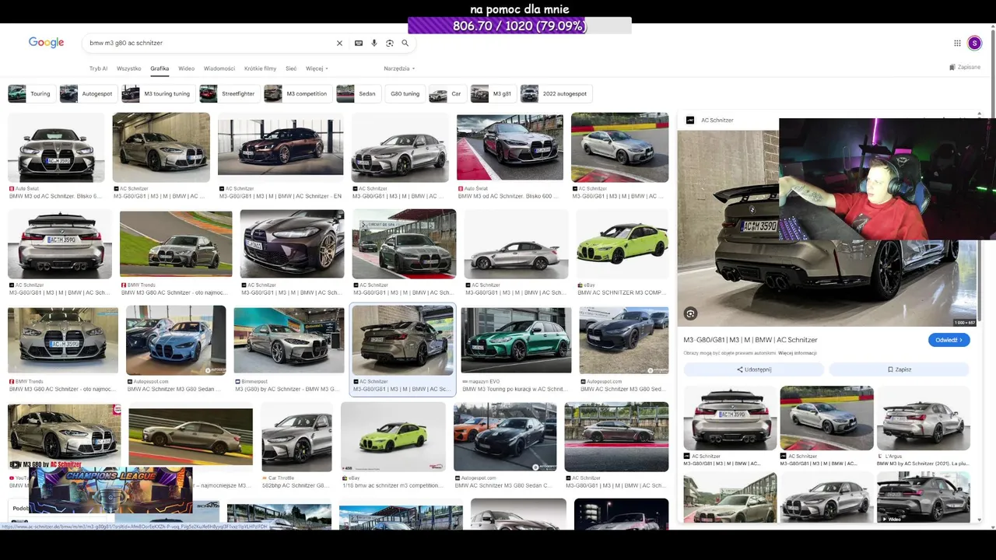996x560 pixels.
Task: Open the Wiadomości tab
Action: click(219, 68)
